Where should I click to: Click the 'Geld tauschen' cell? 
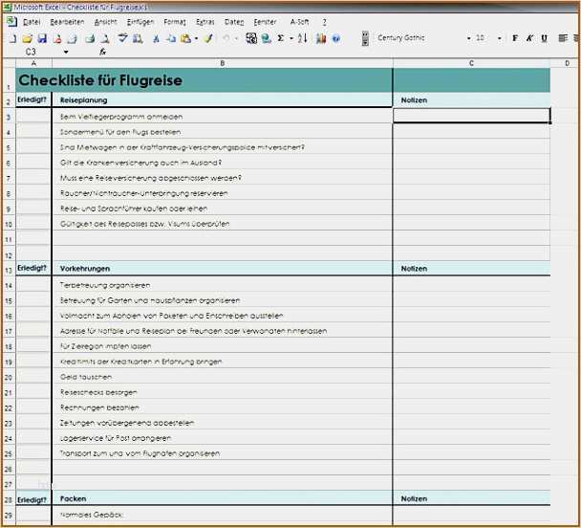coord(223,377)
